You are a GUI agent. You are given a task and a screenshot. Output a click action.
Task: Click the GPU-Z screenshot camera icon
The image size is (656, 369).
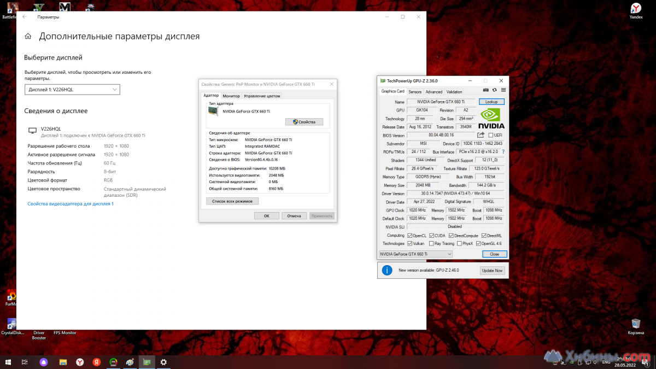pos(485,90)
